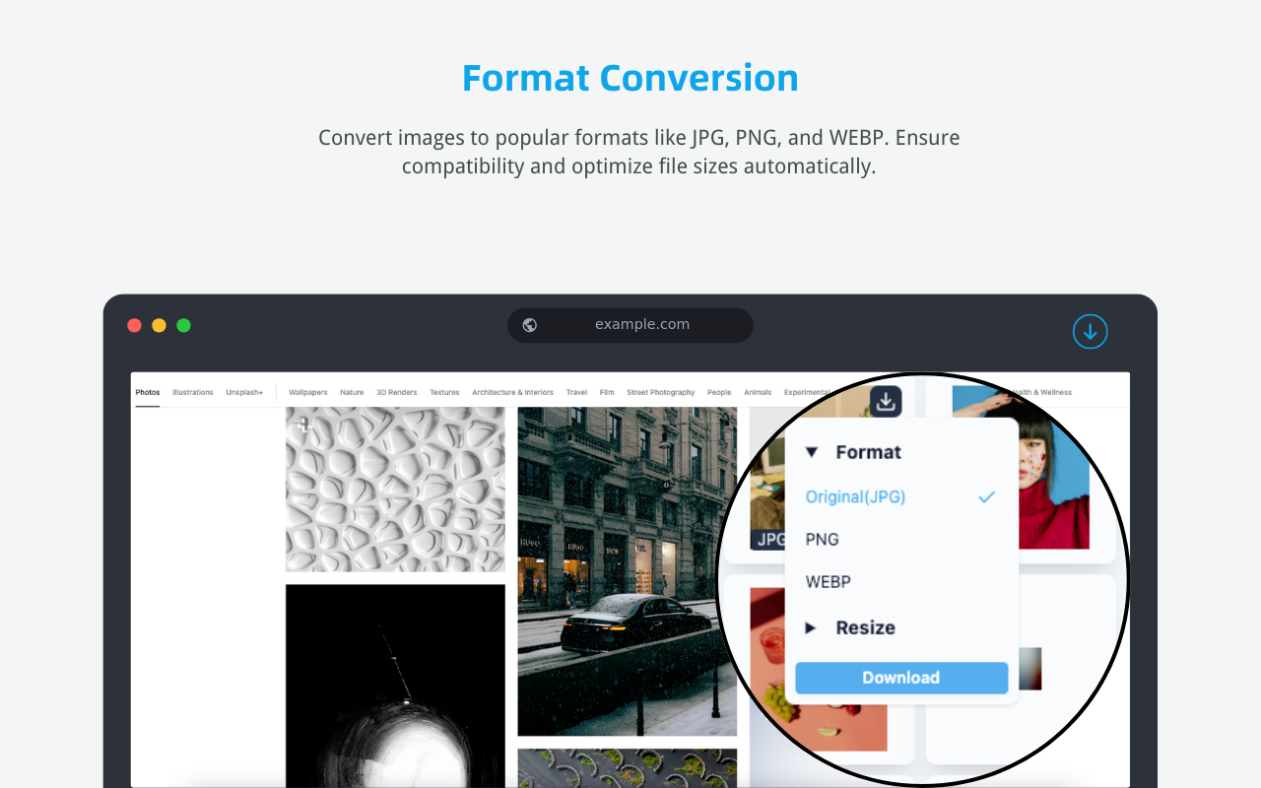
Task: Click the checkmark next to Original(JPG)
Action: (x=987, y=496)
